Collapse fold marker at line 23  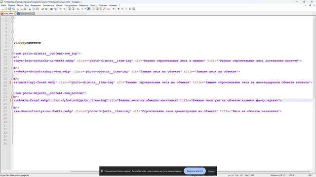tap(12, 97)
